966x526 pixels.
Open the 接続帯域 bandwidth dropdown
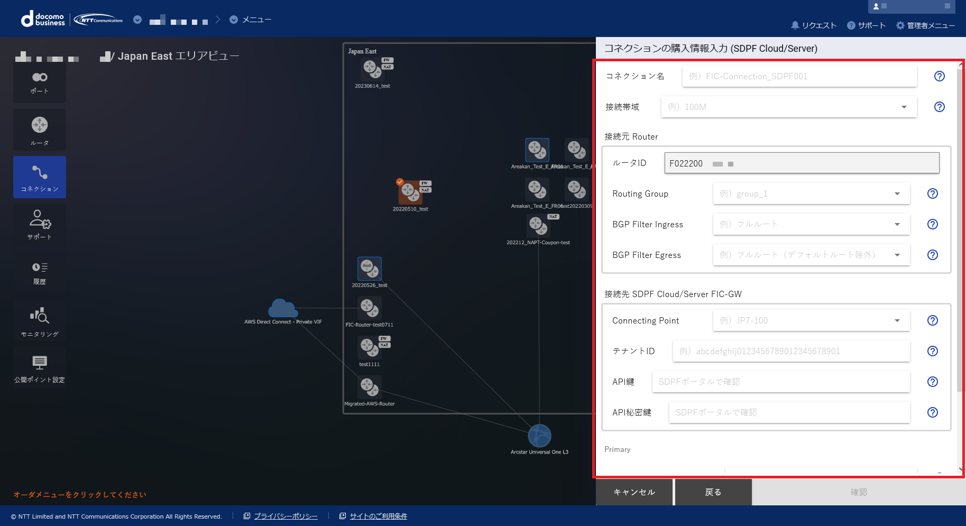pyautogui.click(x=789, y=107)
